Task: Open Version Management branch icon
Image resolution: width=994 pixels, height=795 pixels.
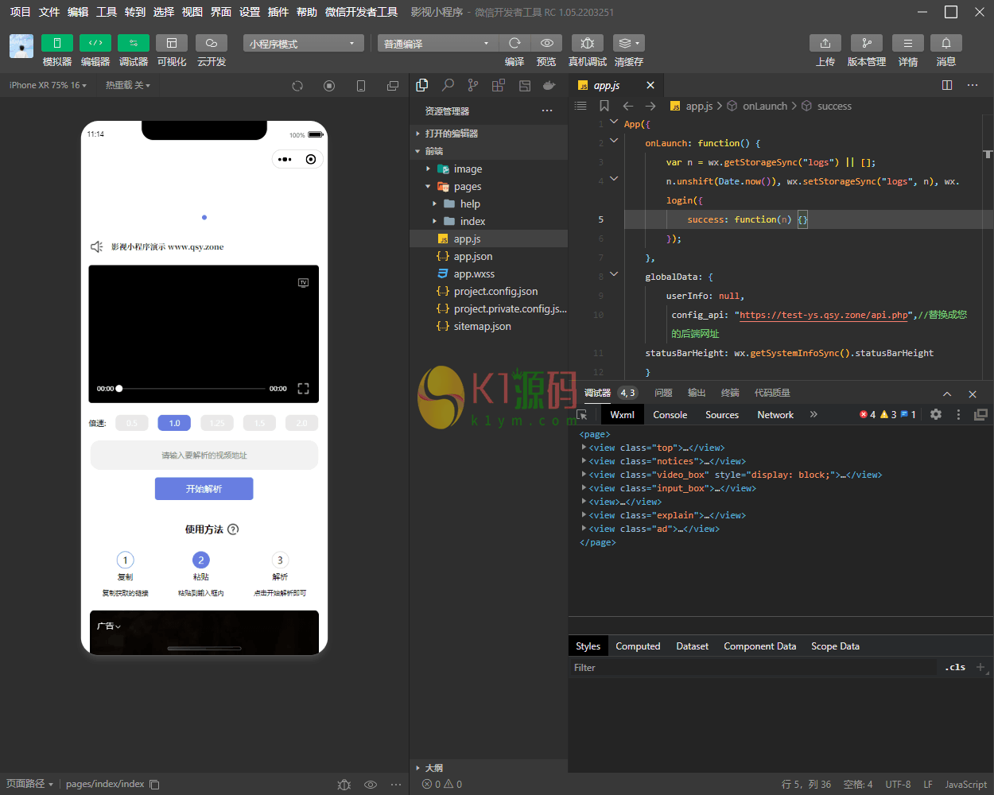Action: click(x=866, y=43)
